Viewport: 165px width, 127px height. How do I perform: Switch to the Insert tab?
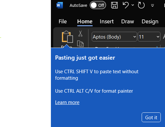(x=107, y=21)
